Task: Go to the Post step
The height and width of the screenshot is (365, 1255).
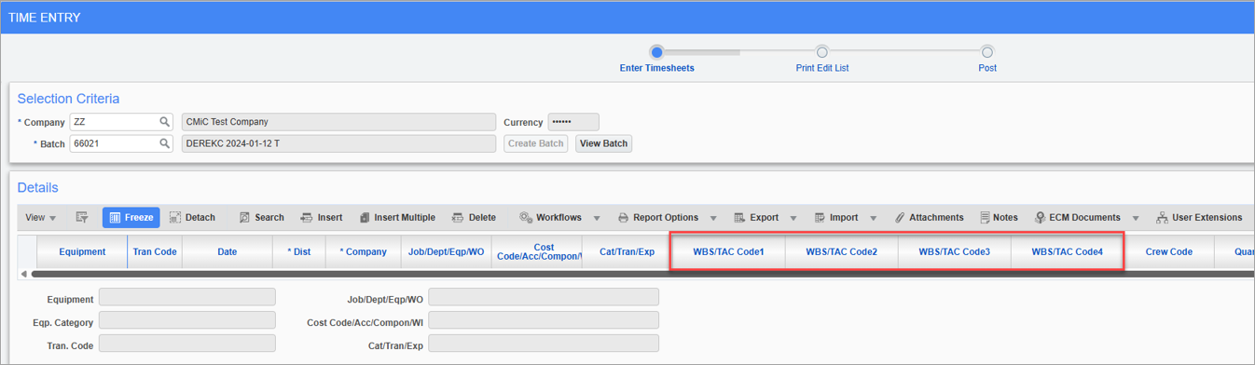Action: pyautogui.click(x=987, y=68)
